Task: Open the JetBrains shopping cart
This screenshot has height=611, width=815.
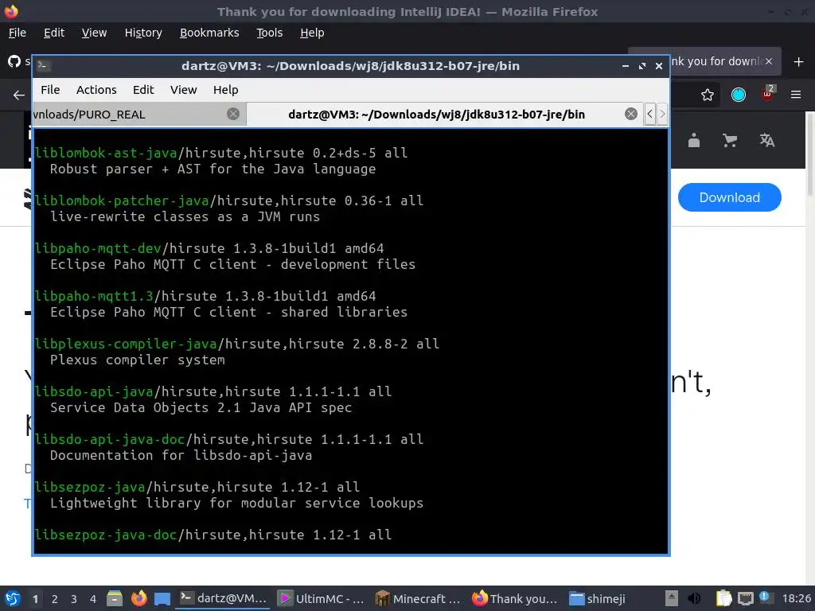Action: pos(730,140)
